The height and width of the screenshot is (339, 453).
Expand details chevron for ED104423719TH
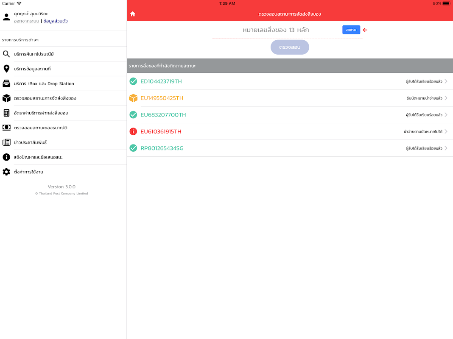(x=446, y=81)
